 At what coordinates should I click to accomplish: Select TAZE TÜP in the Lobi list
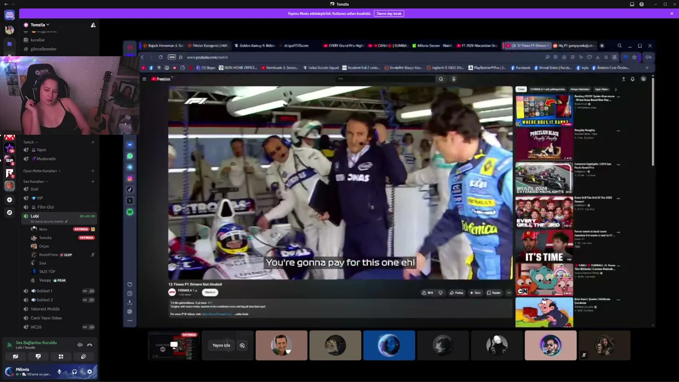(x=63, y=272)
